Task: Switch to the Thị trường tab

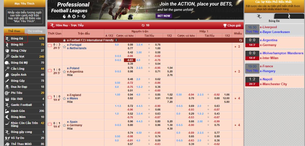Action: pos(35,31)
